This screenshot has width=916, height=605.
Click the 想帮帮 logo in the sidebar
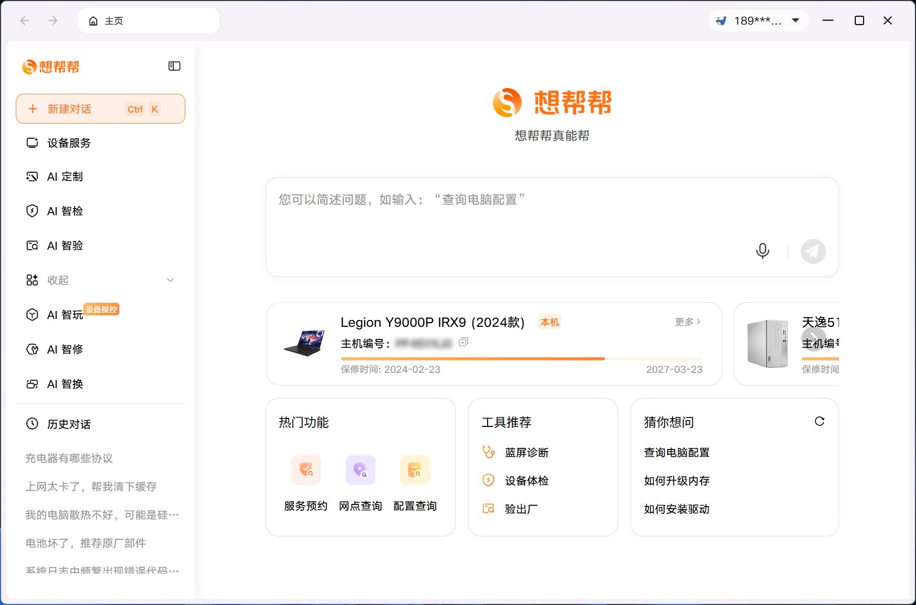(50, 67)
